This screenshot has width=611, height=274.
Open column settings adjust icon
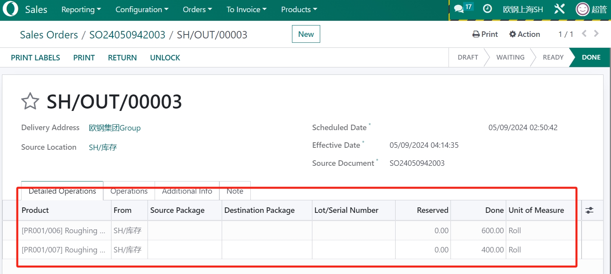point(589,210)
